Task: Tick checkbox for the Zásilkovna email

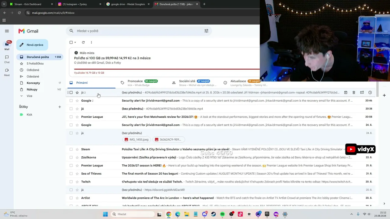Action: click(71, 157)
